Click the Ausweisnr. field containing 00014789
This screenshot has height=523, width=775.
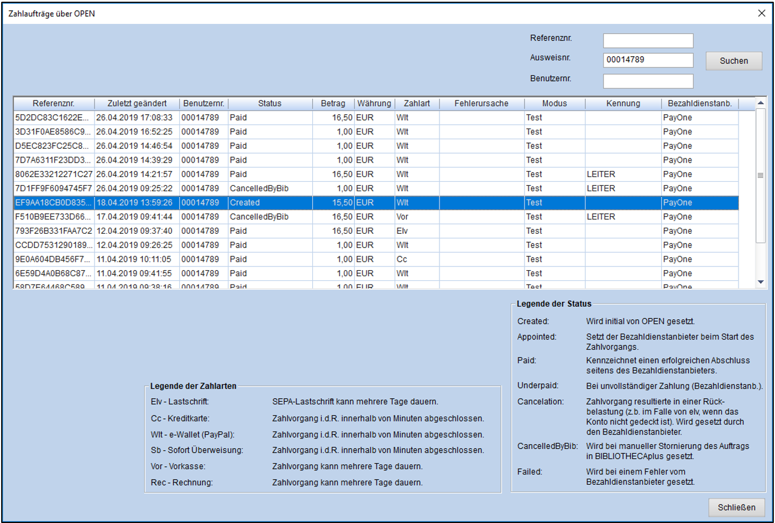click(648, 60)
